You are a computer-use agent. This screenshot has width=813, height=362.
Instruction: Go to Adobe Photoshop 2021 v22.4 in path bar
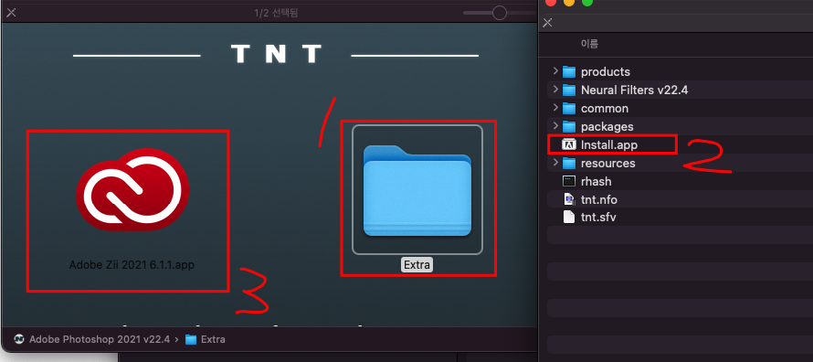tap(100, 340)
